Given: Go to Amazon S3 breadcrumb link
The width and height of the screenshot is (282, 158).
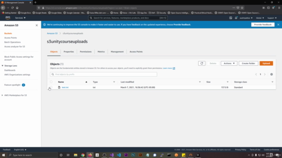Looking at the screenshot, I should click(x=52, y=33).
